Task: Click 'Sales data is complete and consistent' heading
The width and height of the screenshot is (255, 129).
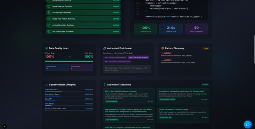Action: (128, 127)
